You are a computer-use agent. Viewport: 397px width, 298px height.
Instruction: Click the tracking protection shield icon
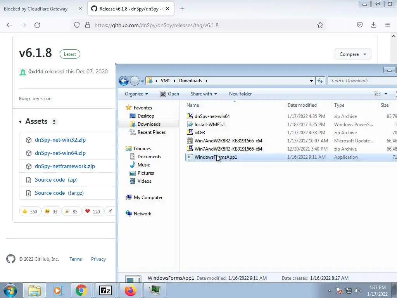click(x=77, y=25)
